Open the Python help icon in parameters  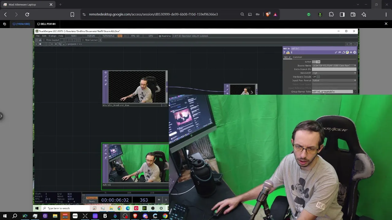(x=288, y=53)
